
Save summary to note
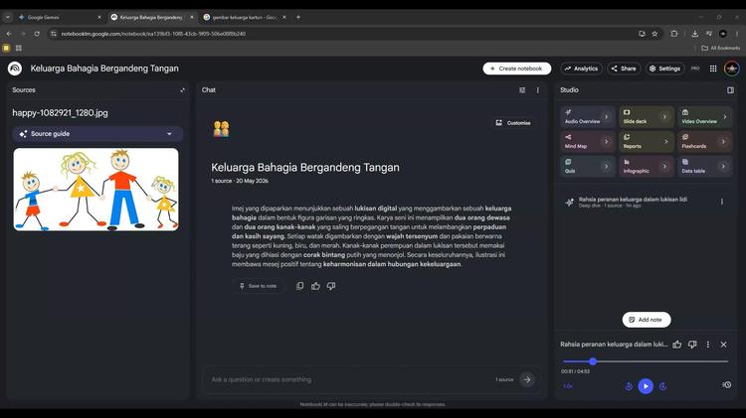point(258,286)
